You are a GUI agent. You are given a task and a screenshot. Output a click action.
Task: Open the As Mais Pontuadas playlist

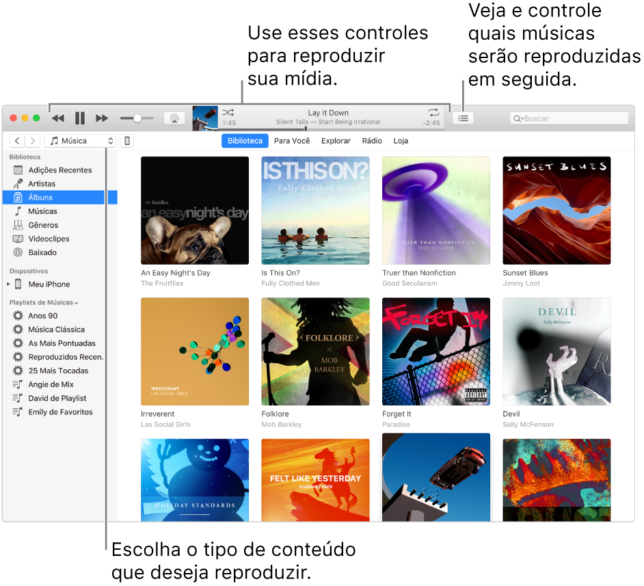(60, 343)
